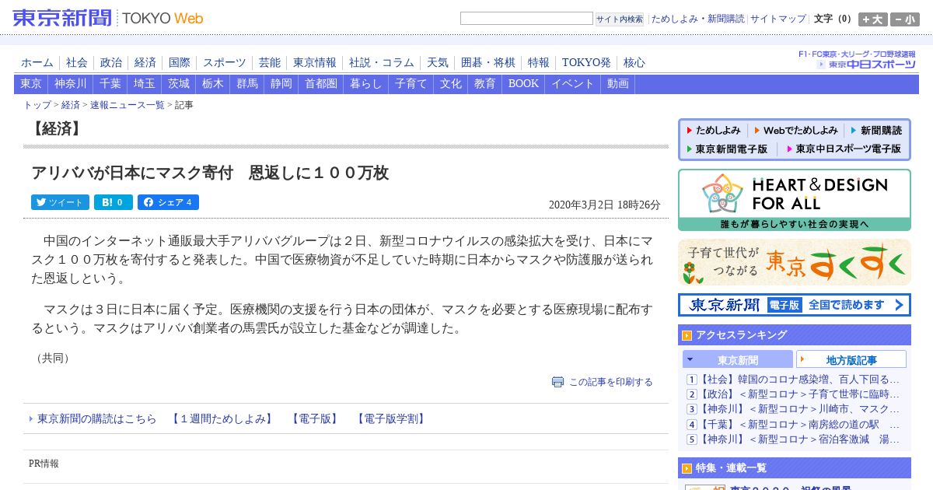The height and width of the screenshot is (490, 933).
Task: Open 【１週間ためしよみ】 link
Action: point(222,418)
